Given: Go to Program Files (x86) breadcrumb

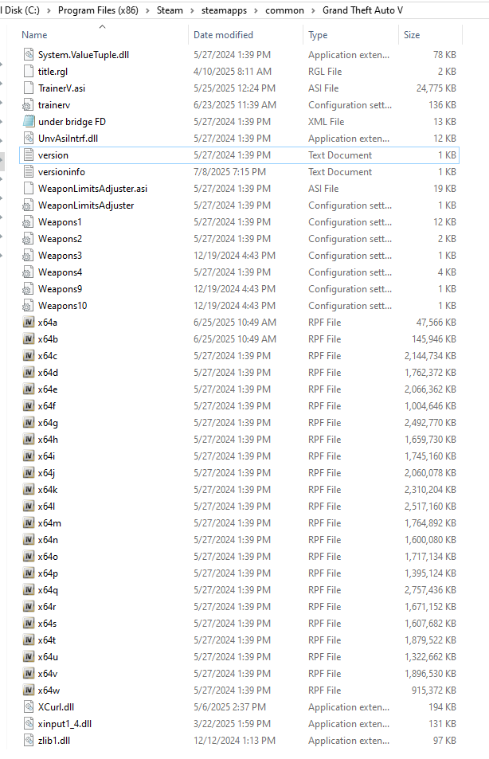Looking at the screenshot, I should tap(98, 10).
